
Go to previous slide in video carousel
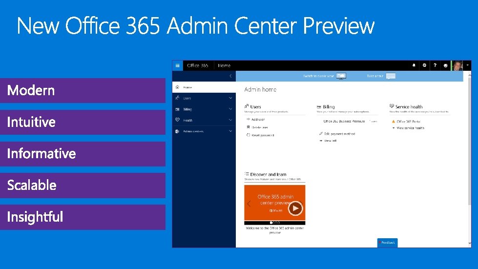click(249, 204)
